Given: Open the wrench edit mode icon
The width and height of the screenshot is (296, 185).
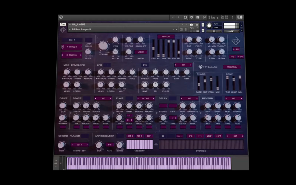Looking at the screenshot, I should 63,24.
